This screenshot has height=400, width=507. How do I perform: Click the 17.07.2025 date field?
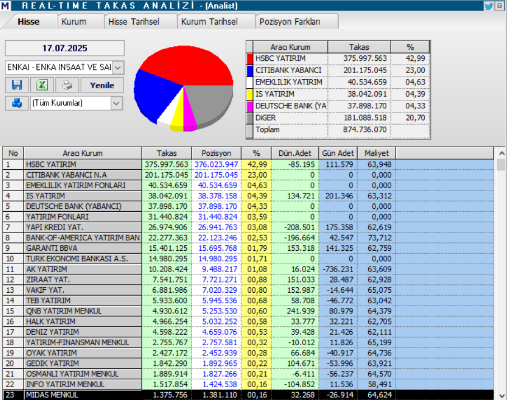64,49
